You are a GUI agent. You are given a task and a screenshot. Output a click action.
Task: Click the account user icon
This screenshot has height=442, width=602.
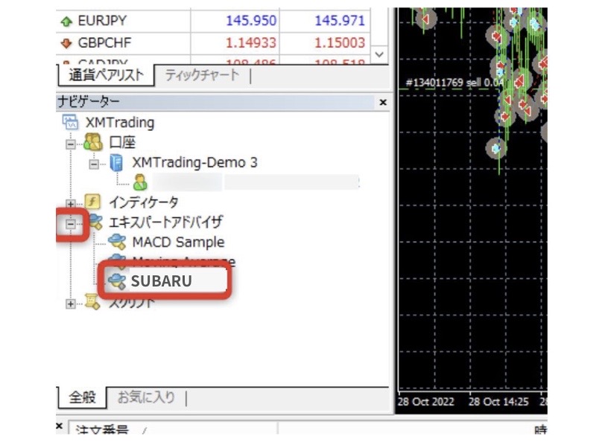coord(140,182)
